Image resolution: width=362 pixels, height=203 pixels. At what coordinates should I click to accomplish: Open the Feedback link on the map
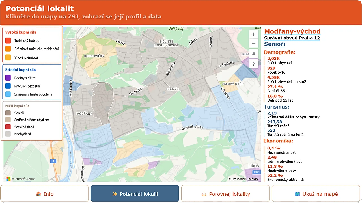253,179
